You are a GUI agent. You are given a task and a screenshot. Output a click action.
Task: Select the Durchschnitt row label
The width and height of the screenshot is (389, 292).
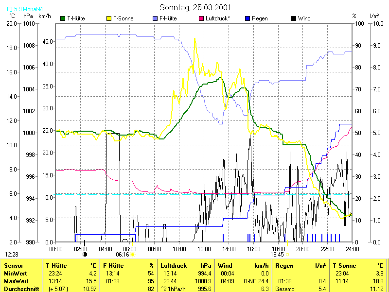coord(20,289)
